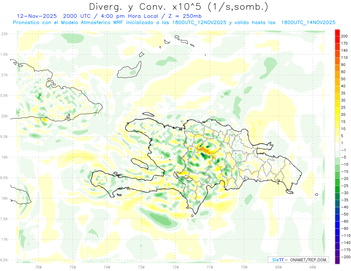Click the '70W' longitude label
The height and width of the screenshot is (271, 351).
click(x=244, y=267)
